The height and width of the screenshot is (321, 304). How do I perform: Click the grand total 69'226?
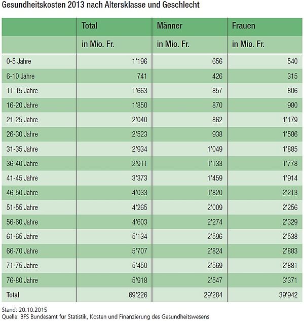pyautogui.click(x=136, y=295)
